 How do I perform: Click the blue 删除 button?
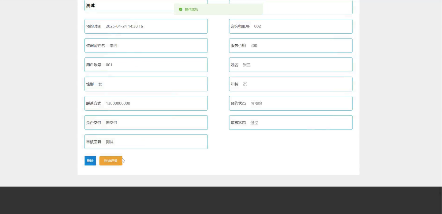[90, 161]
